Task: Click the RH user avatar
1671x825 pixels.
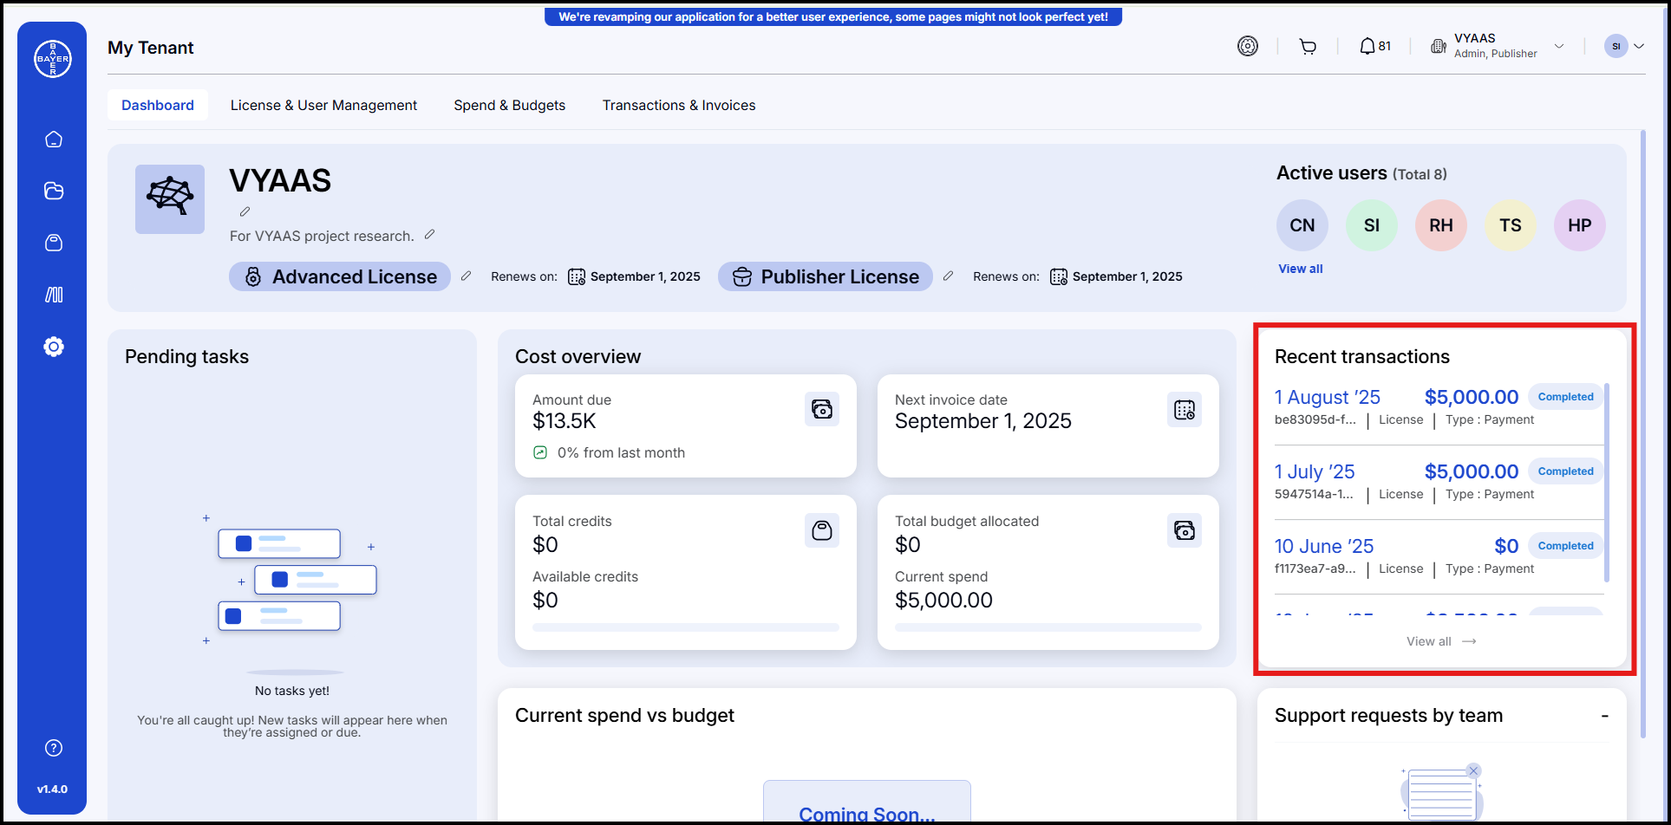Action: [1441, 225]
